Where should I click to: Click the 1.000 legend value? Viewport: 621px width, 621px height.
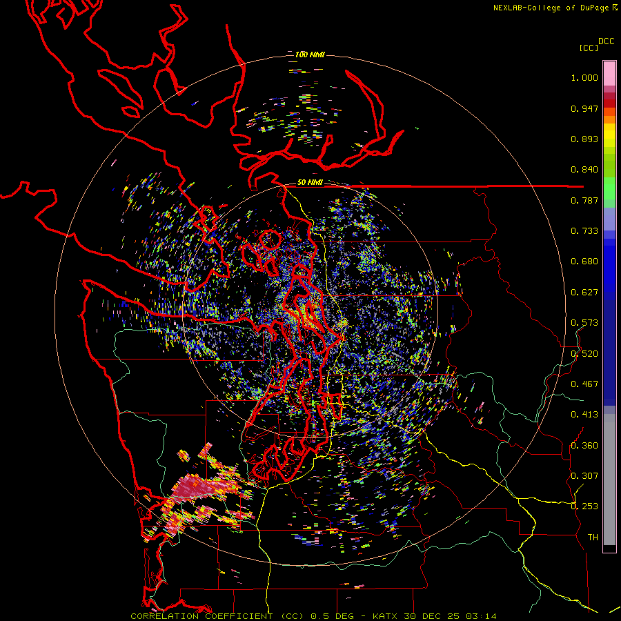[584, 78]
